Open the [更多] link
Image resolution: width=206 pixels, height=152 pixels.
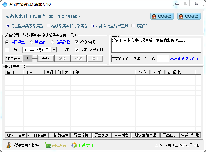tap(142, 26)
